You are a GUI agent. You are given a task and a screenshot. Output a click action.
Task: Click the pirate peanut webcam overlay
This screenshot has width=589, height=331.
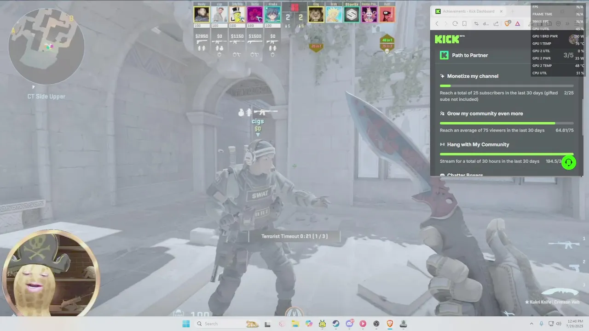pos(51,274)
